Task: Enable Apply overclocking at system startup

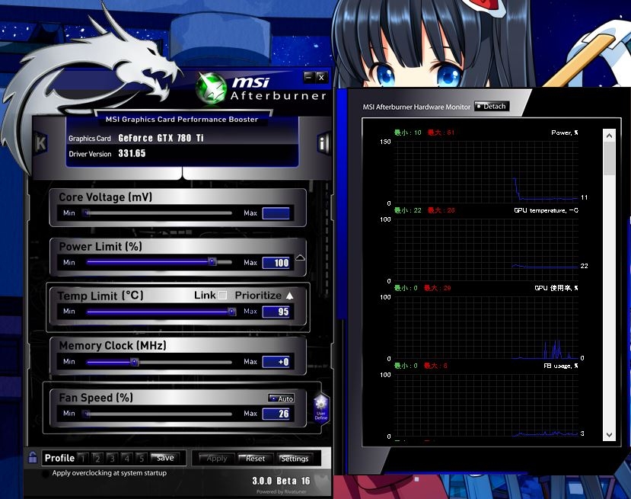Action: pyautogui.click(x=46, y=474)
